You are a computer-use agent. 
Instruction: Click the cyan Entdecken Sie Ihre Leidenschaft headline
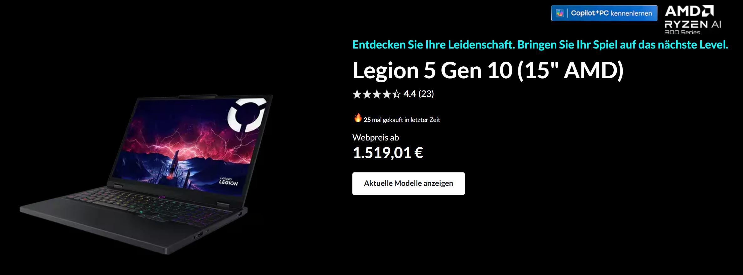tap(540, 45)
